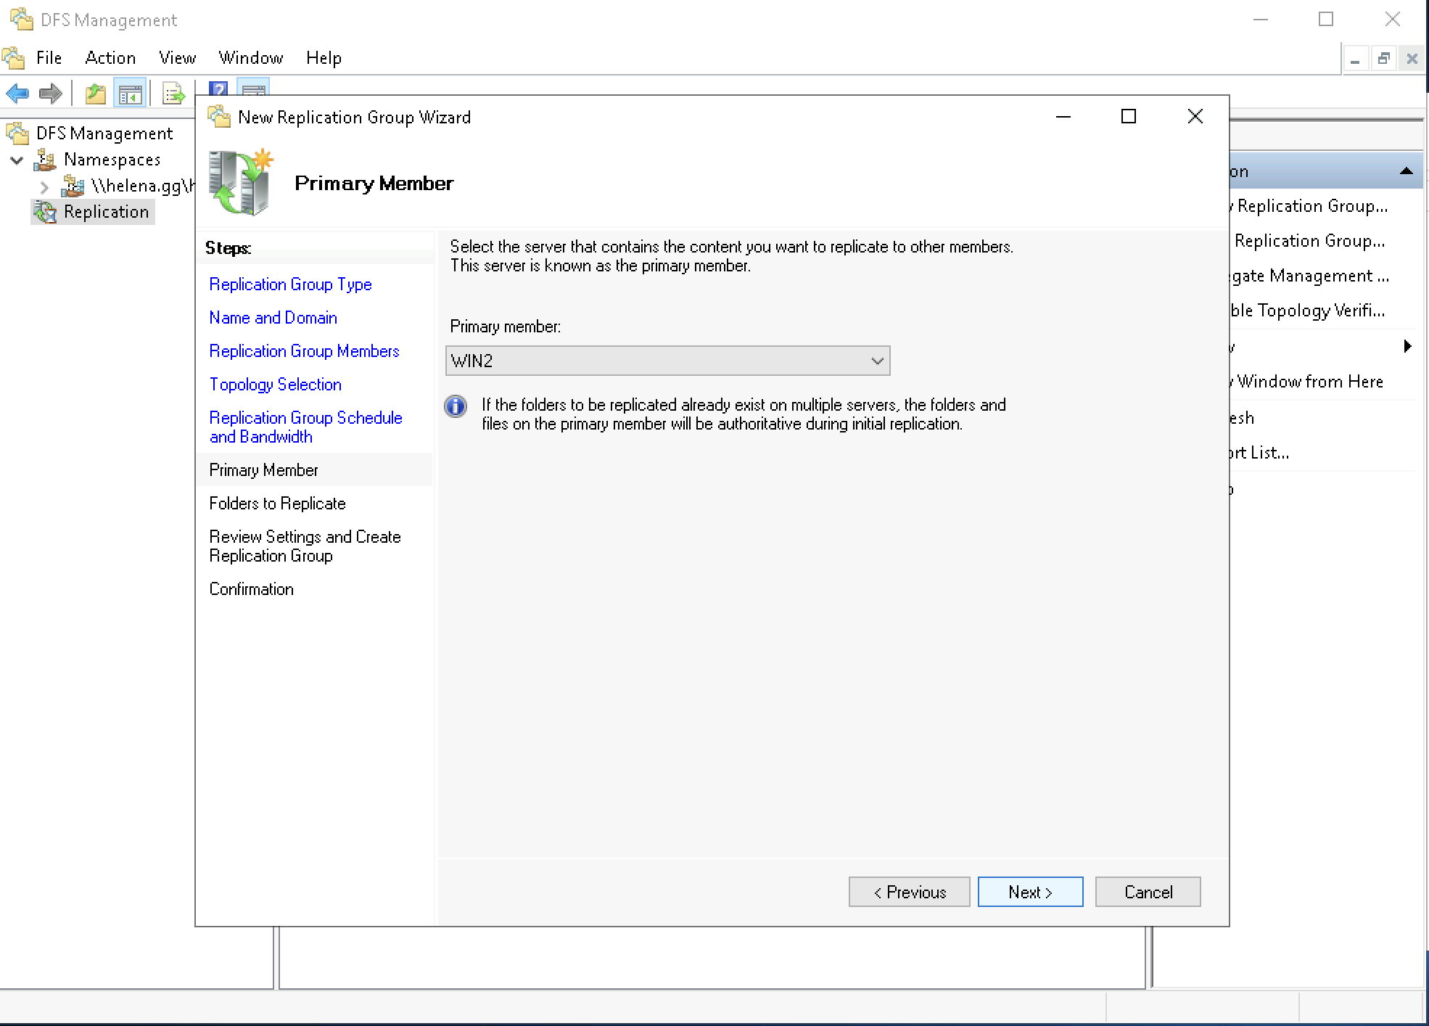Collapse the Actions pane section arrow
The height and width of the screenshot is (1026, 1429).
click(1406, 172)
